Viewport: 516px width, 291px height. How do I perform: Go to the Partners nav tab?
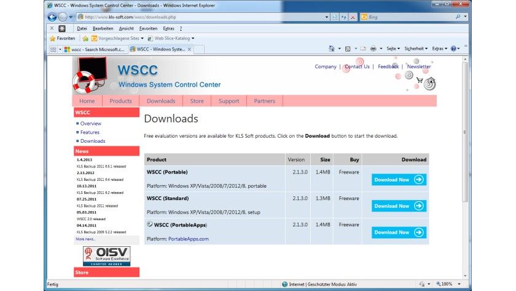[x=264, y=101]
